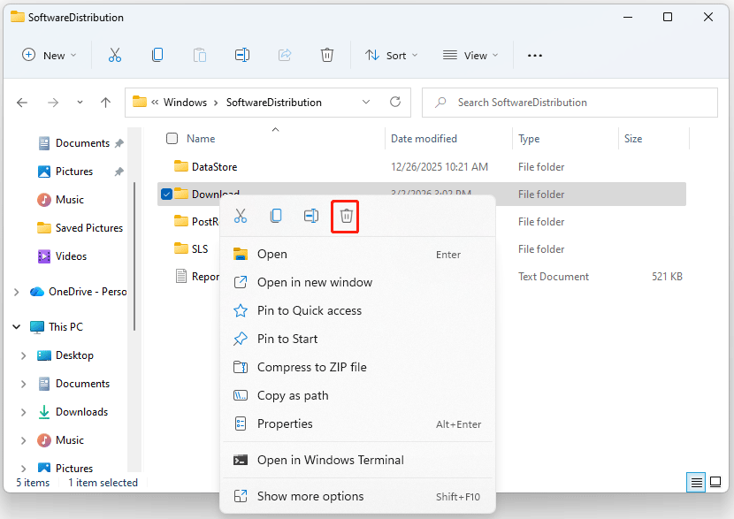Image resolution: width=734 pixels, height=519 pixels.
Task: Cut the folder from the context menu scissors icon
Action: coord(241,216)
